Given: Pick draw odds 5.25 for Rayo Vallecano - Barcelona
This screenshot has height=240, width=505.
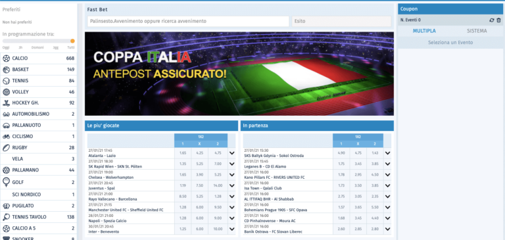Looking at the screenshot, I should click(200, 197).
